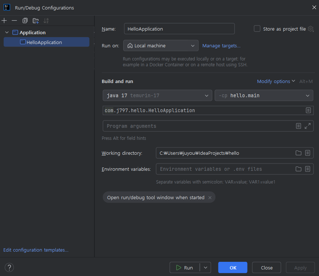Remove the Open run/debug tool window tag
319x276 pixels.
tap(210, 198)
